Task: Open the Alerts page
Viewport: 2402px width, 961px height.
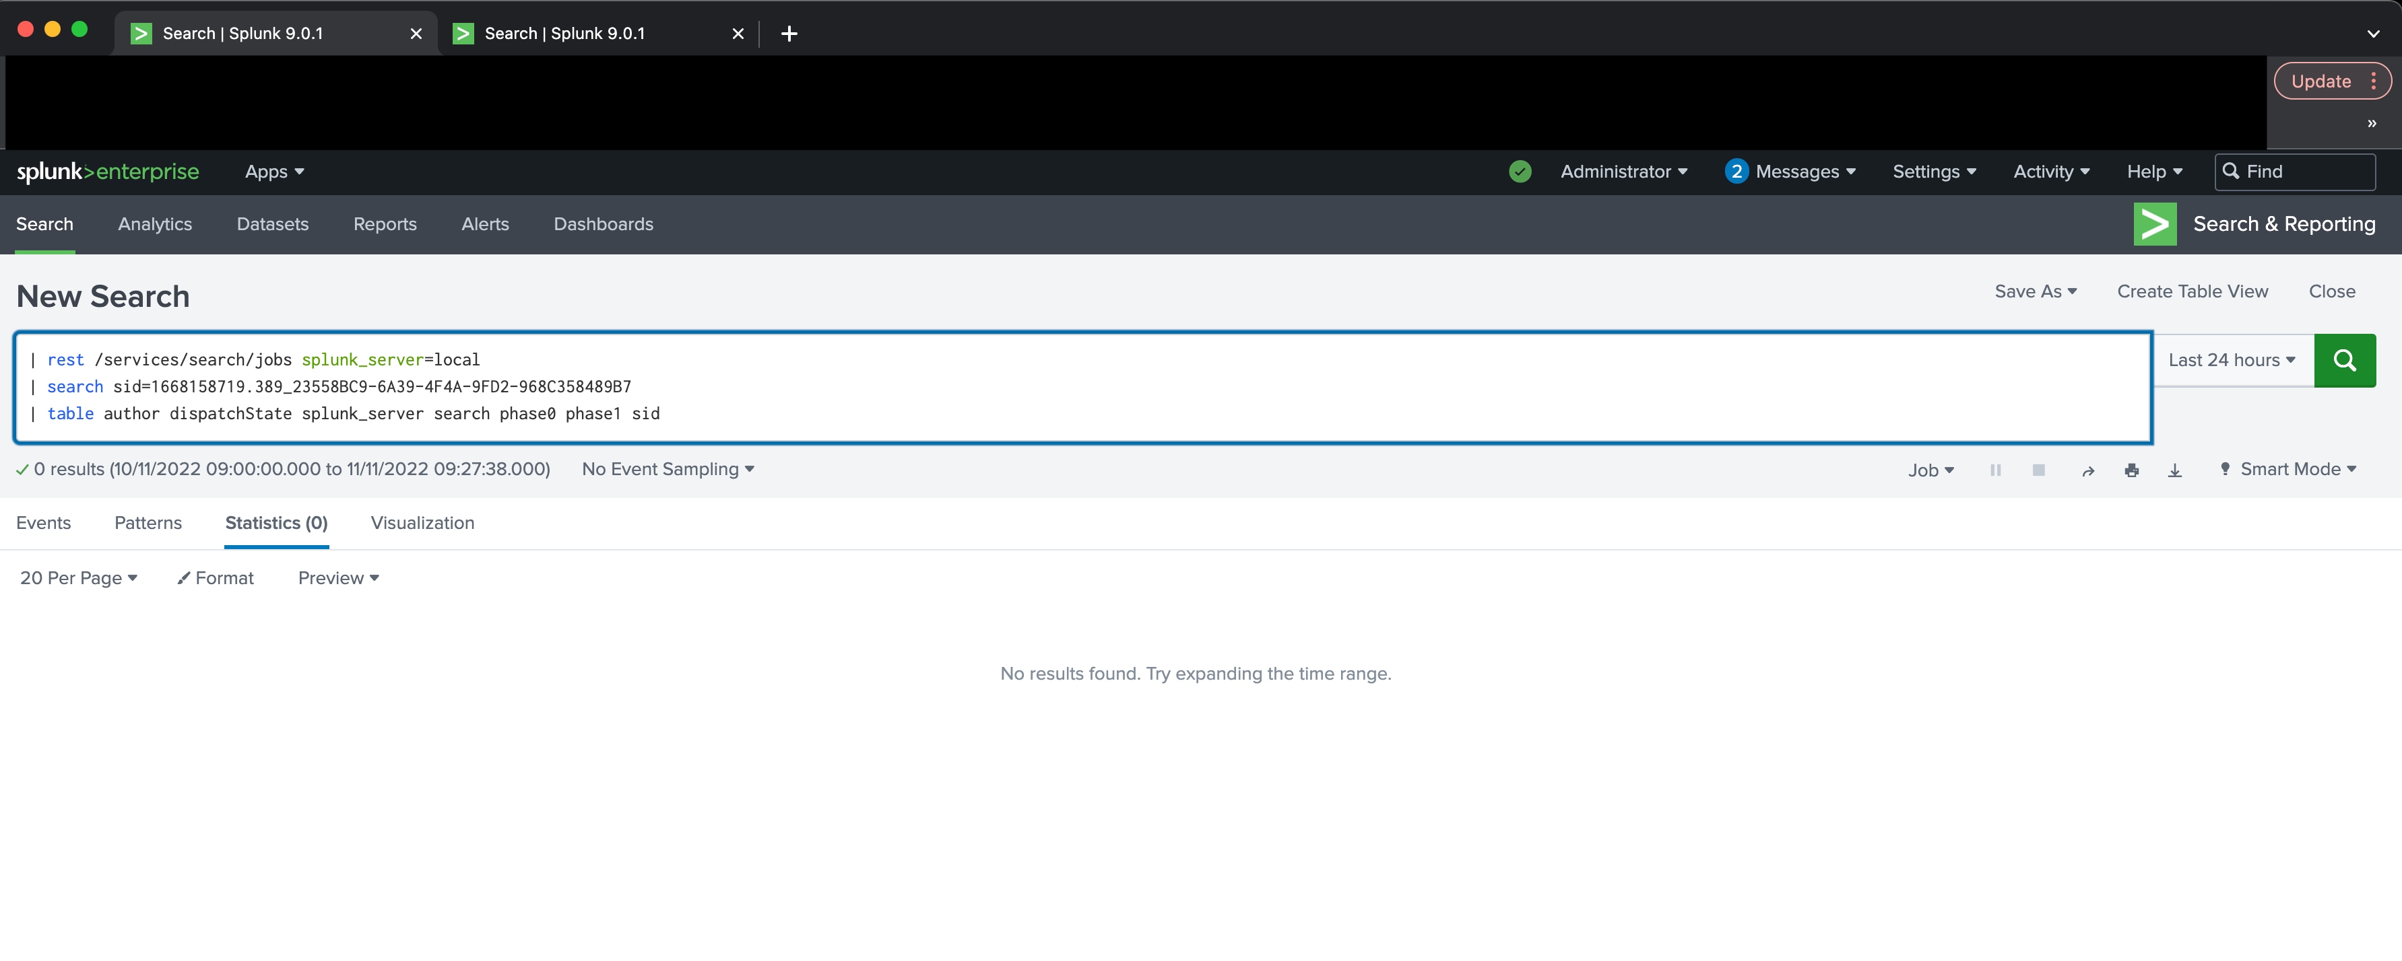Action: (485, 224)
